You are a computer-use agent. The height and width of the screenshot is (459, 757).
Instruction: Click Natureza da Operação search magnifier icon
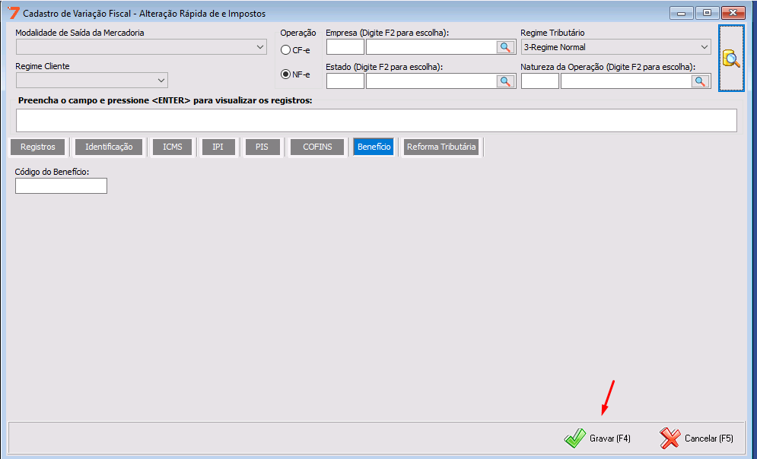pos(701,81)
